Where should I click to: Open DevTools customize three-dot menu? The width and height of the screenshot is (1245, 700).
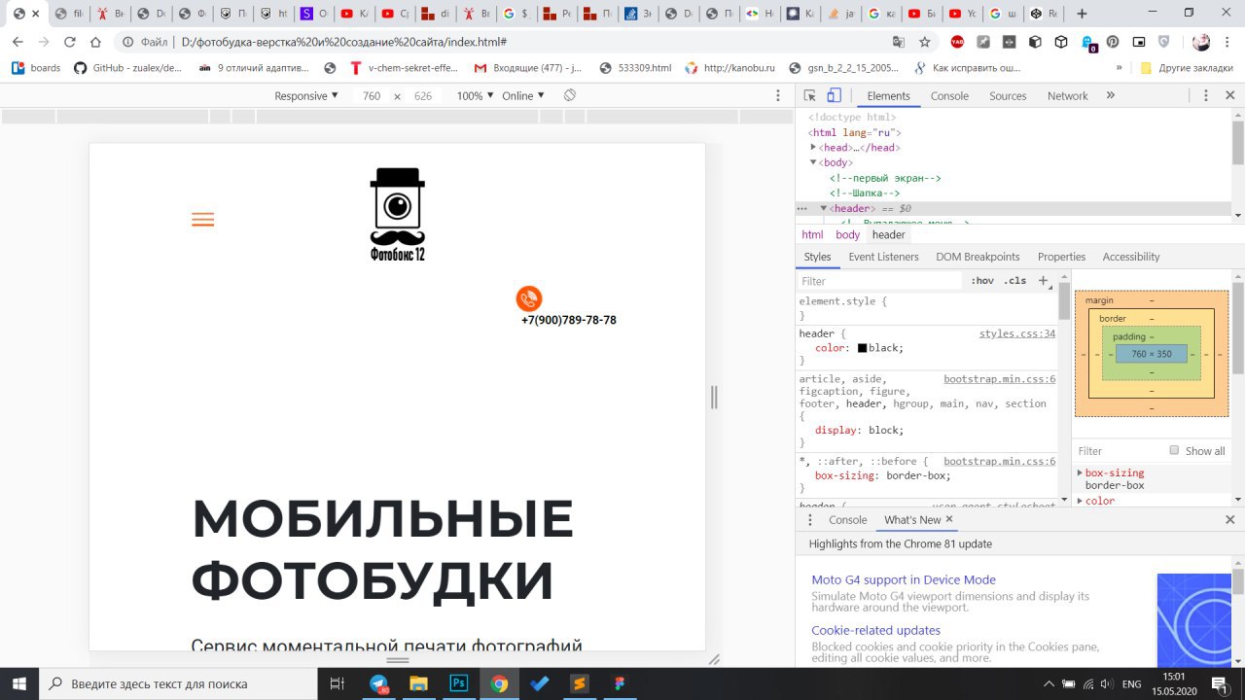click(1206, 95)
